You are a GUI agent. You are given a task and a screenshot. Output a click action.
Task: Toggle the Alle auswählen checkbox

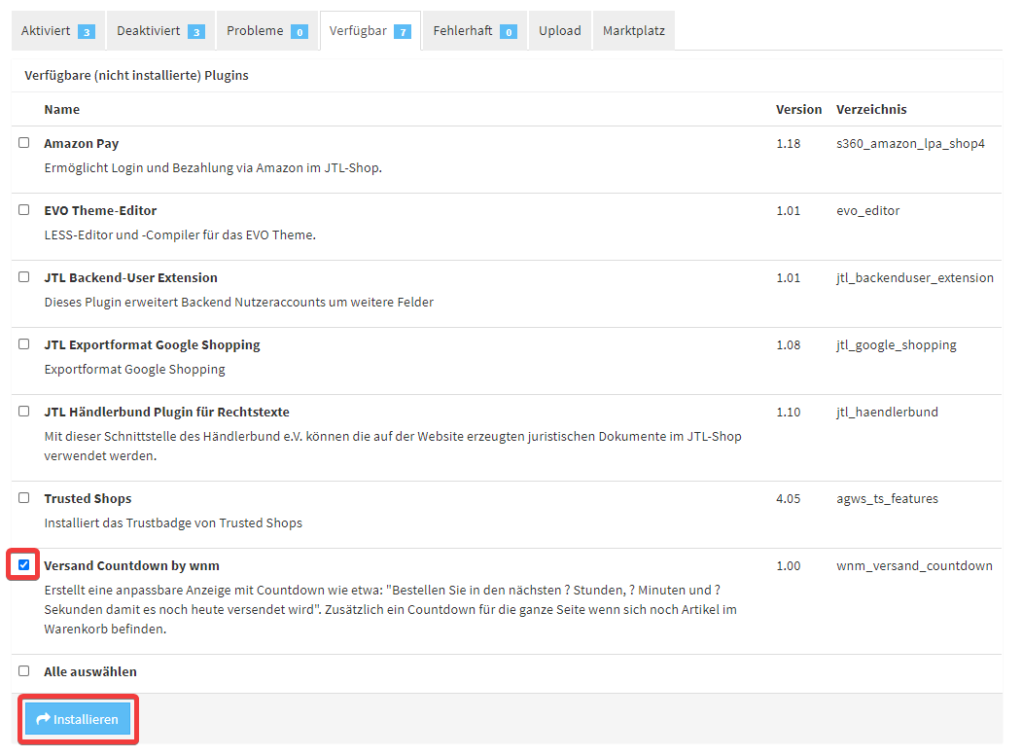click(x=24, y=671)
